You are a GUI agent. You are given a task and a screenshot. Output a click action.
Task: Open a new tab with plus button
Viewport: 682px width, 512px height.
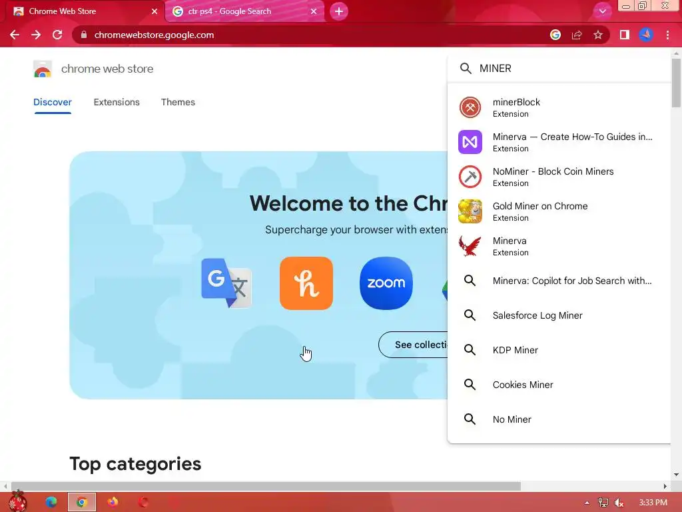pyautogui.click(x=339, y=11)
